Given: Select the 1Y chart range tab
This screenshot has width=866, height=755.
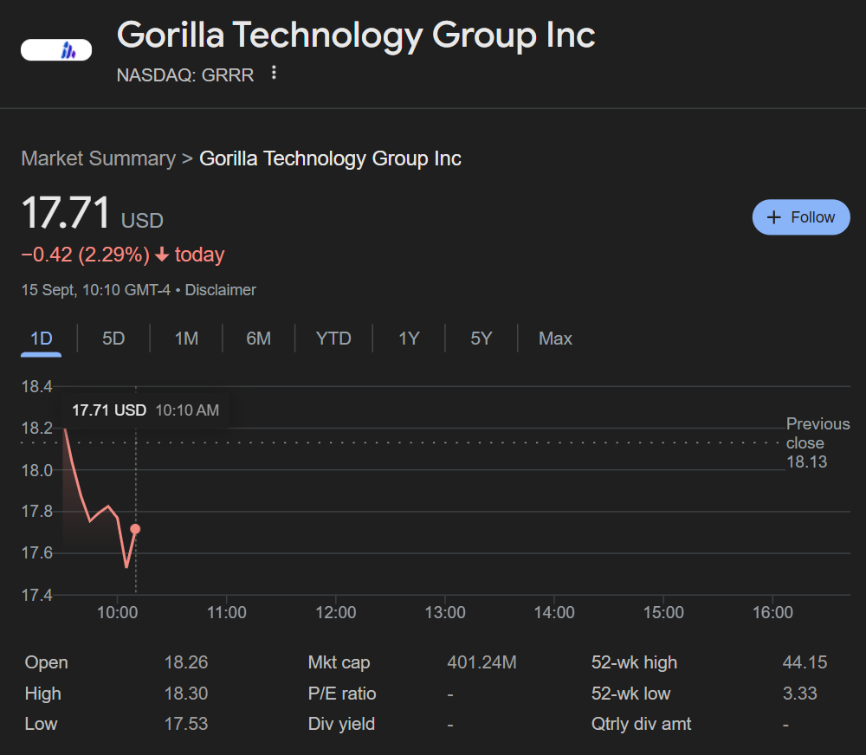Looking at the screenshot, I should pyautogui.click(x=410, y=339).
